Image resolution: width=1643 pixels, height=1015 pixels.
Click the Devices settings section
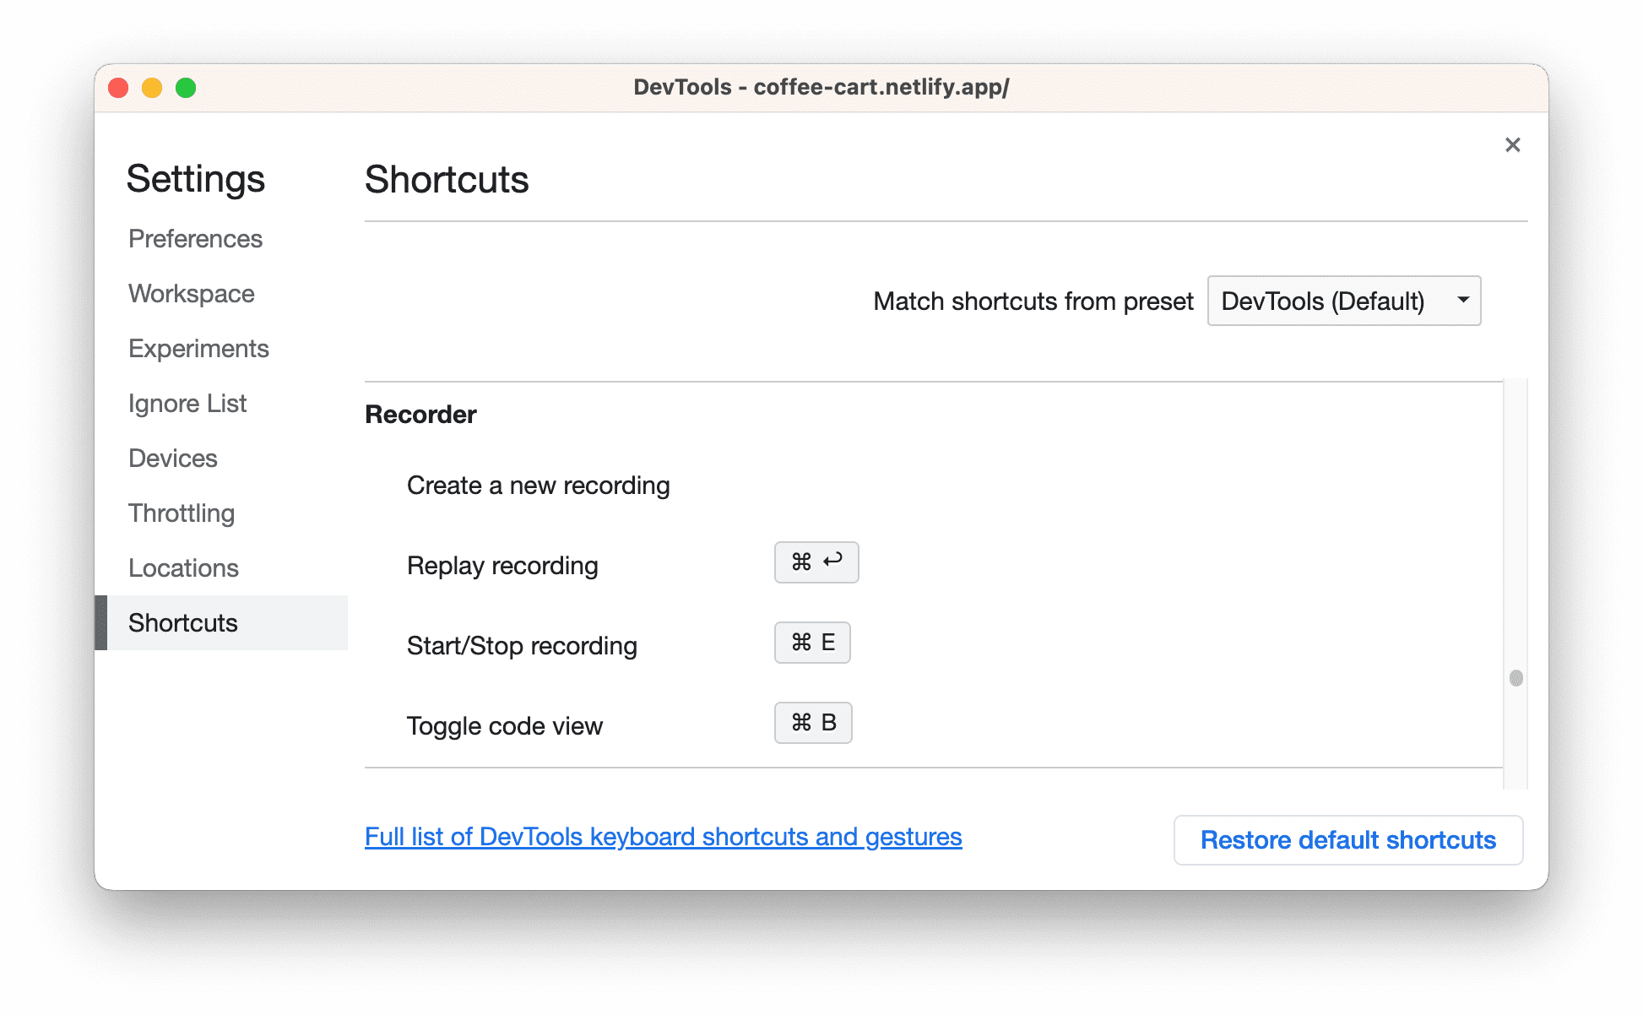(x=174, y=458)
